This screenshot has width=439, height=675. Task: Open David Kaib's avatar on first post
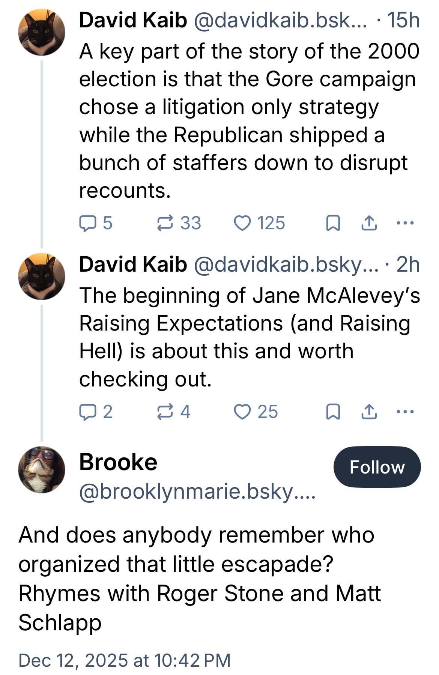pos(41,33)
